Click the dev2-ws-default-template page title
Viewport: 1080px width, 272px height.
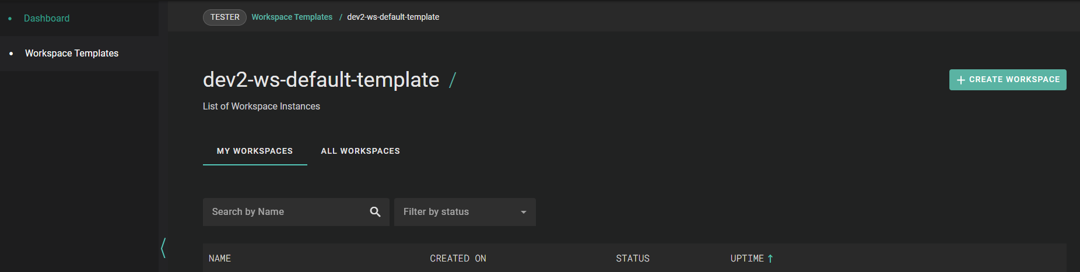point(321,80)
